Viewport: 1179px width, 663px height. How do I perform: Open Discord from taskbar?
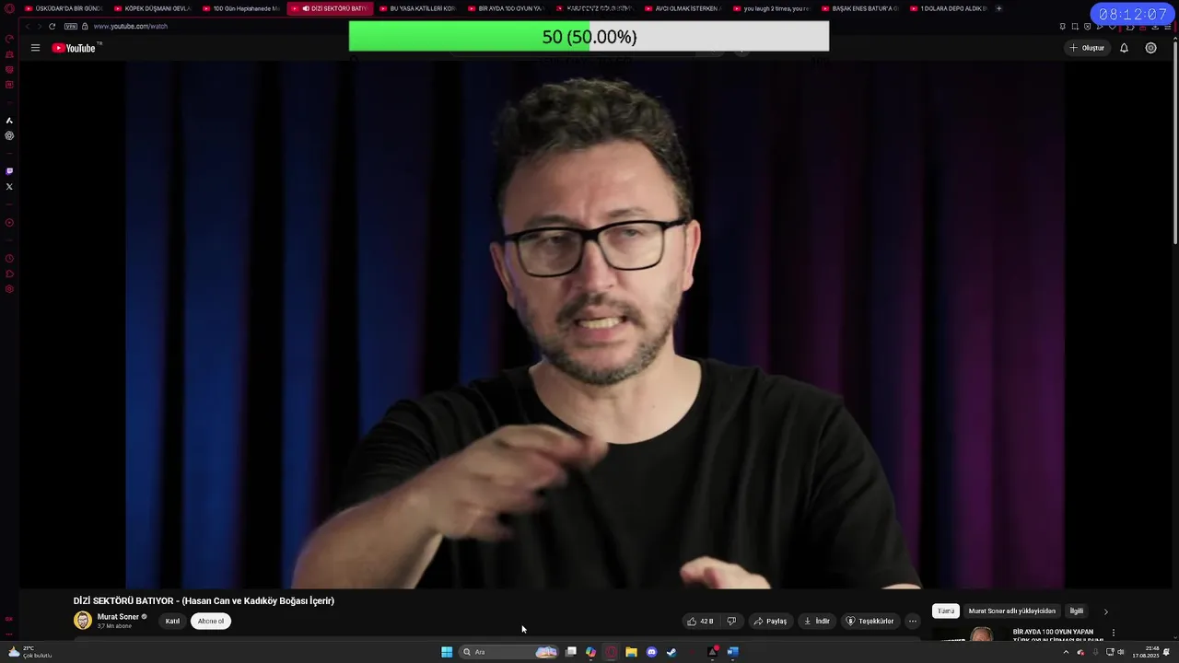[651, 652]
